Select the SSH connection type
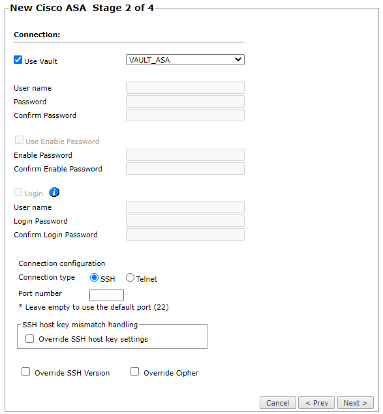 94,278
